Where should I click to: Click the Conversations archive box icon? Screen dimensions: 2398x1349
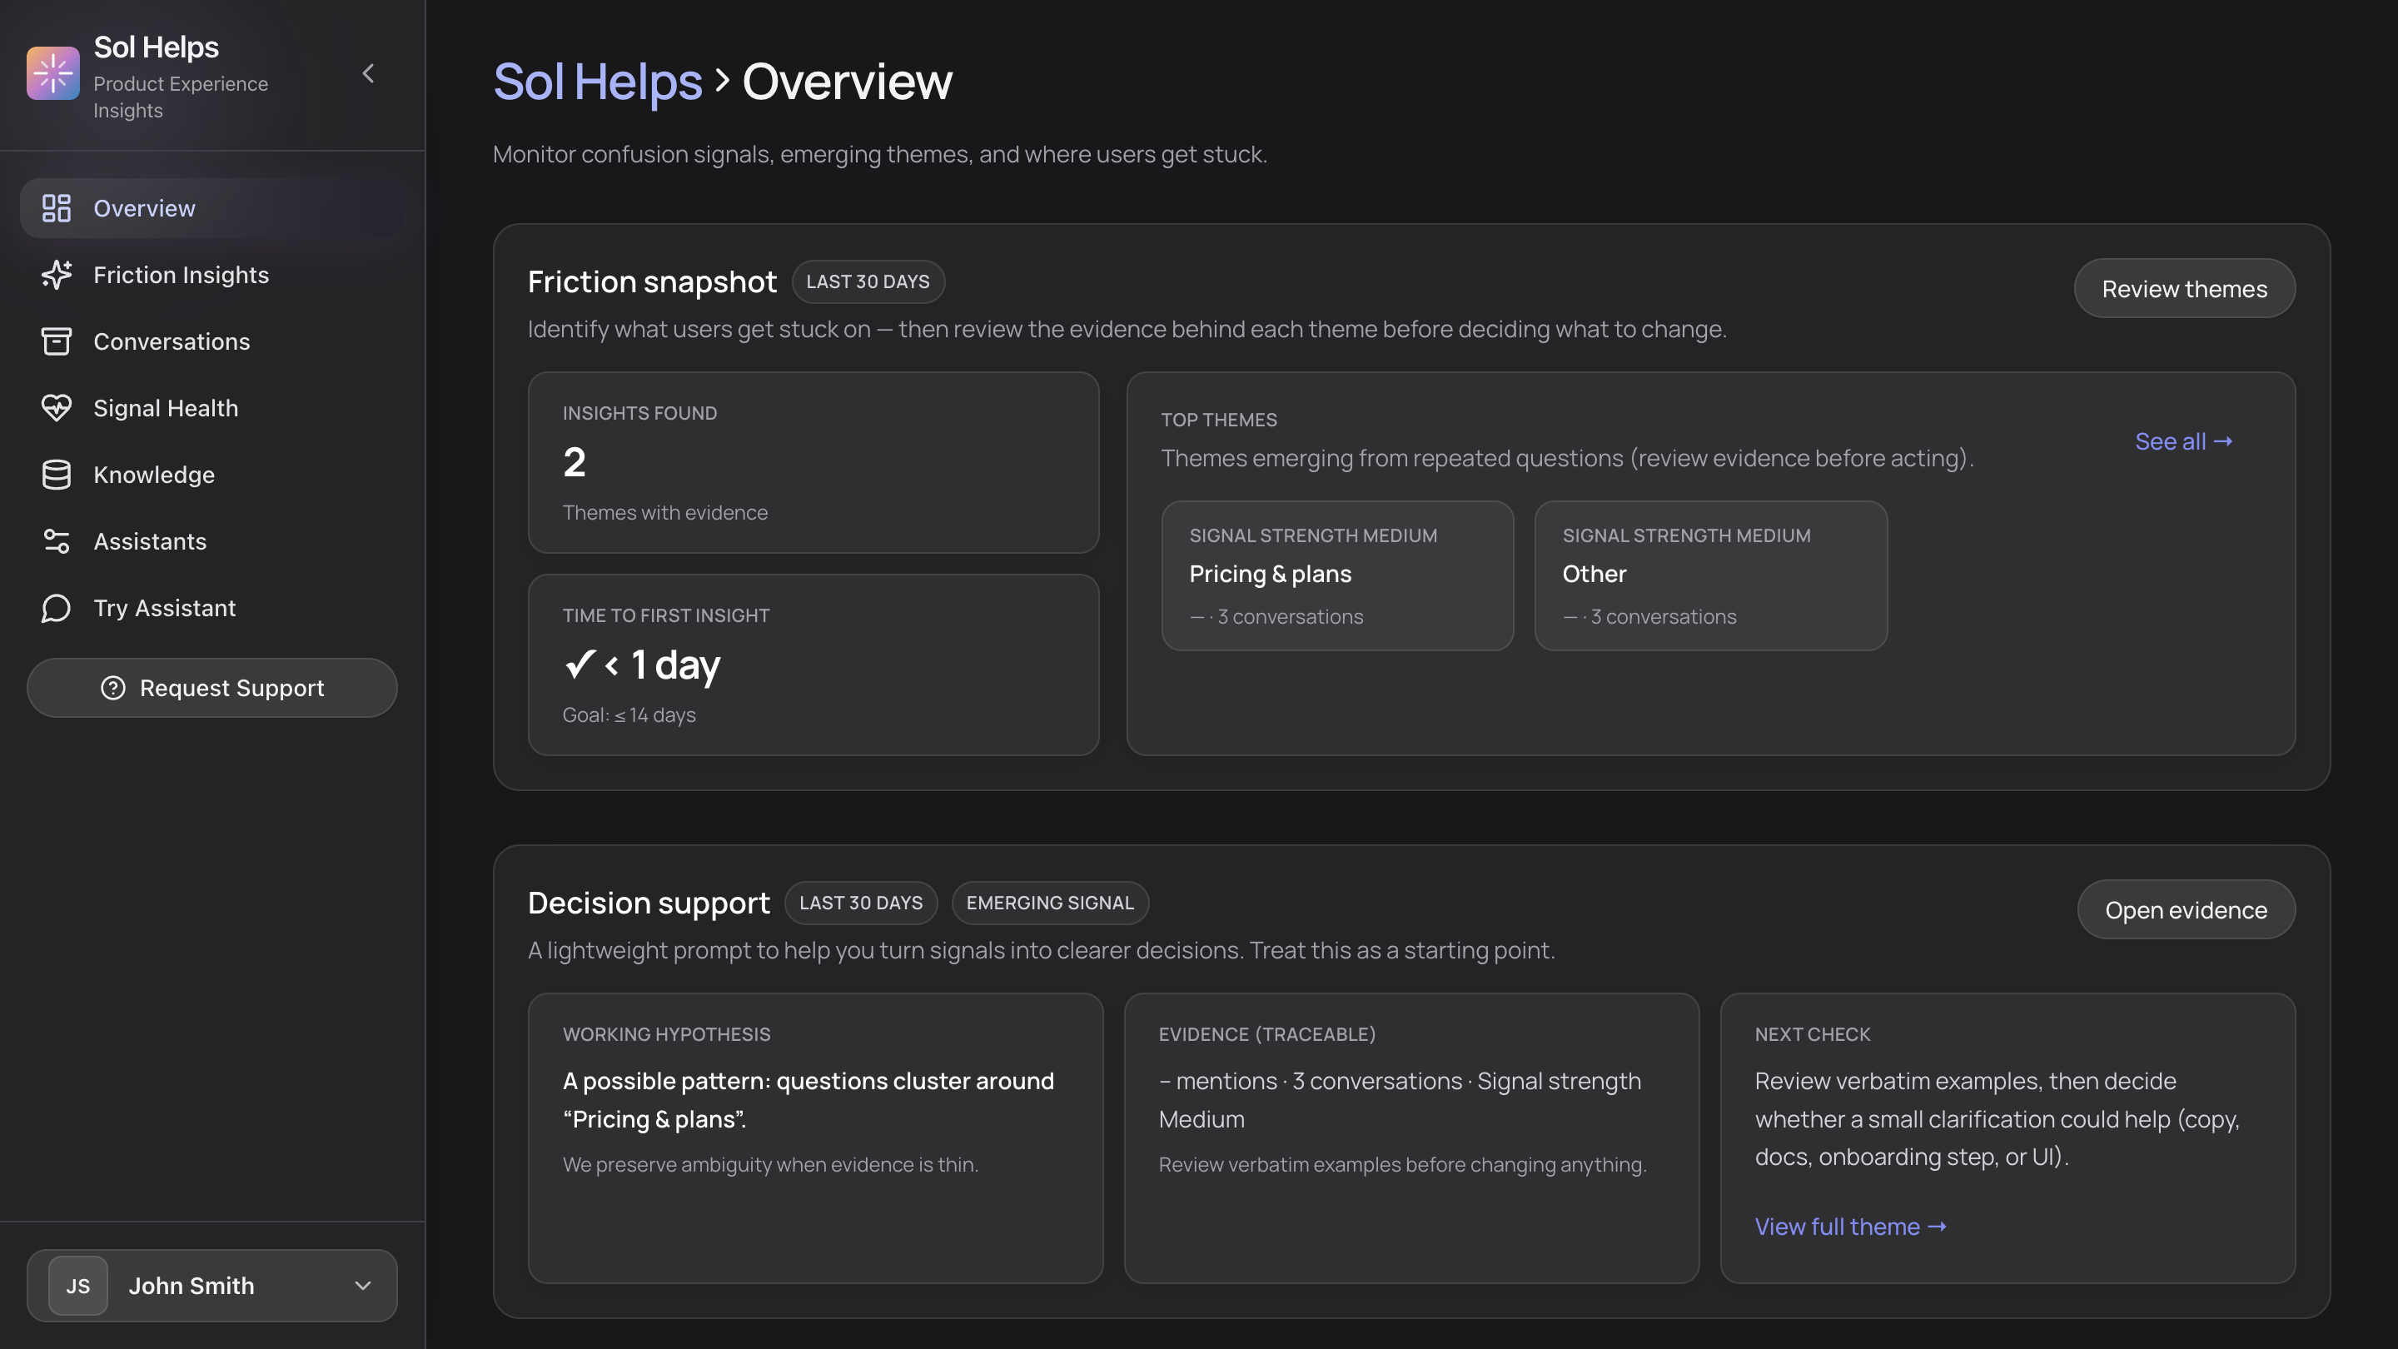pyautogui.click(x=57, y=341)
